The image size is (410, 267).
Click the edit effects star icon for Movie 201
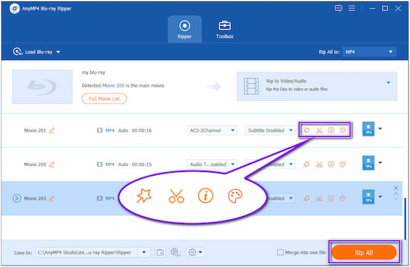306,130
